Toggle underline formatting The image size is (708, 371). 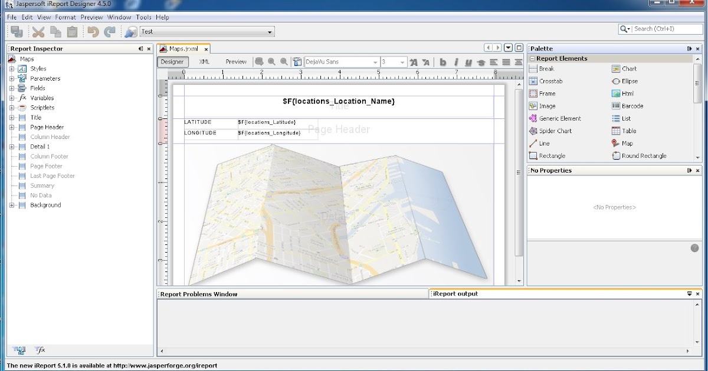pyautogui.click(x=468, y=61)
